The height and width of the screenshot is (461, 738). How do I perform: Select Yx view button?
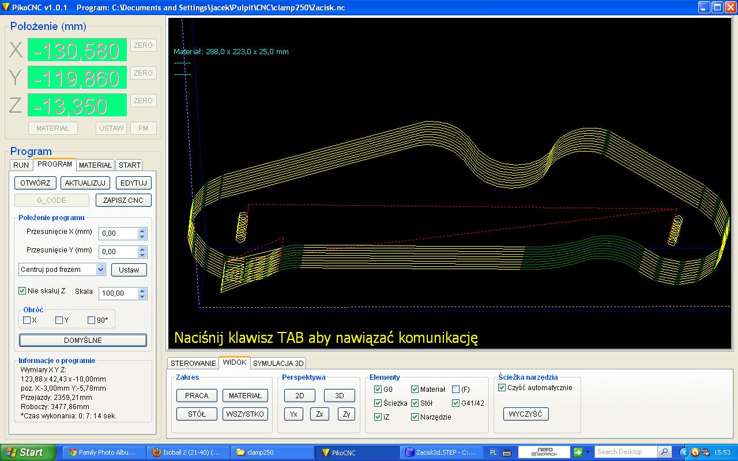(293, 414)
